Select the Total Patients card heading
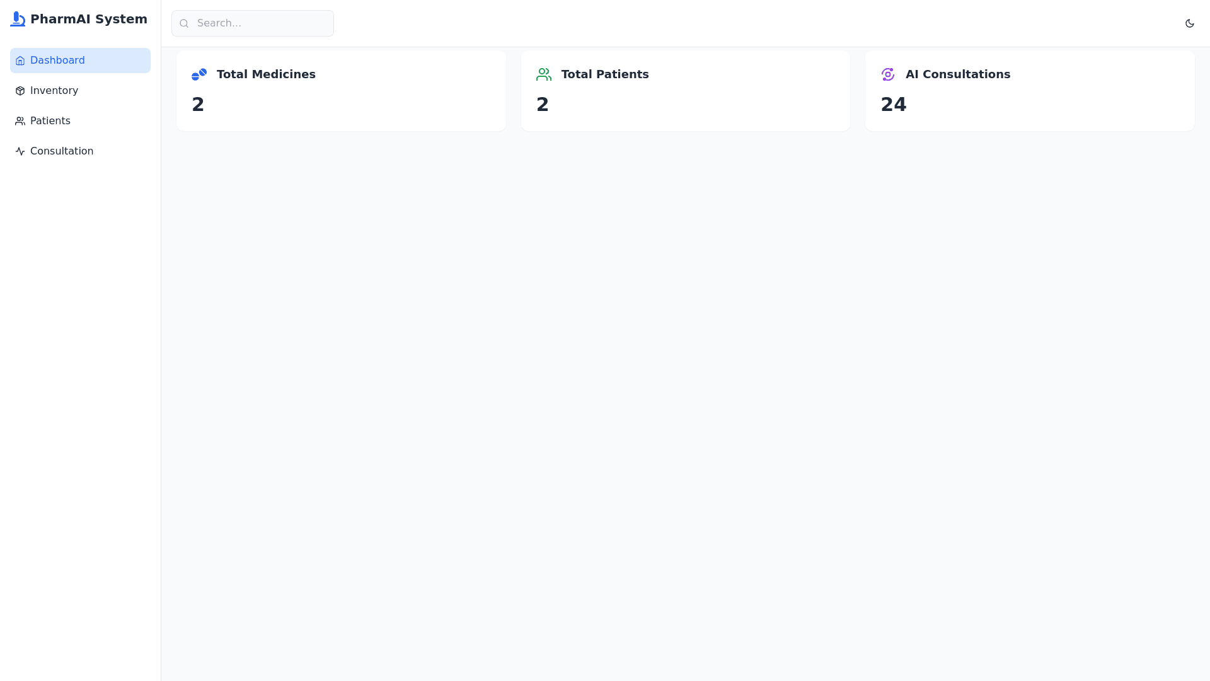This screenshot has width=1210, height=681. [605, 74]
